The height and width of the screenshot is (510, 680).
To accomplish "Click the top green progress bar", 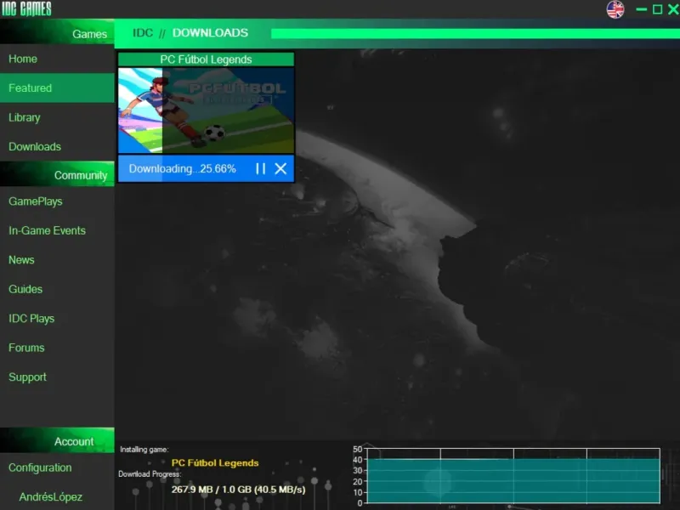I will point(475,33).
